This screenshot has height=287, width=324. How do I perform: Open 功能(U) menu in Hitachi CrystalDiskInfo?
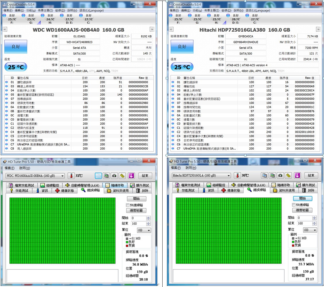(x=197, y=10)
